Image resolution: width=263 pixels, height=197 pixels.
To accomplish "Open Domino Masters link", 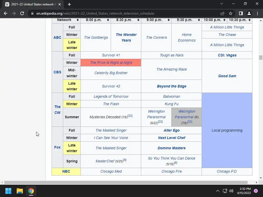I will point(172,148).
